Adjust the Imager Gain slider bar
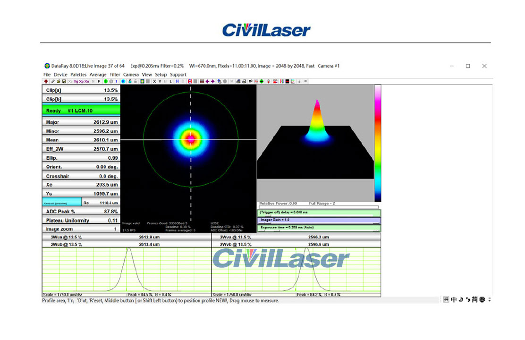Image resolution: width=525 pixels, height=340 pixels. pos(319,220)
